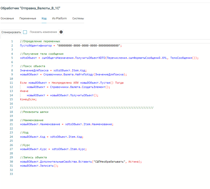
Task: Click the handler title Отправка_Валюты_В_1С
Action: tap(31, 7)
